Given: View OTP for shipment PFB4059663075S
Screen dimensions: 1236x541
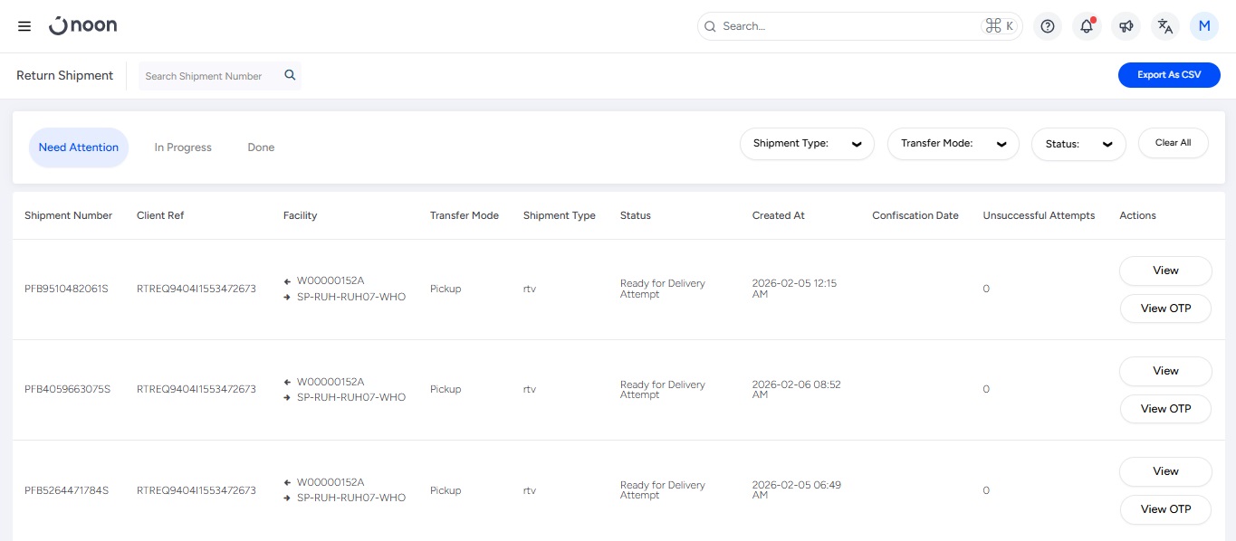Looking at the screenshot, I should [1165, 409].
